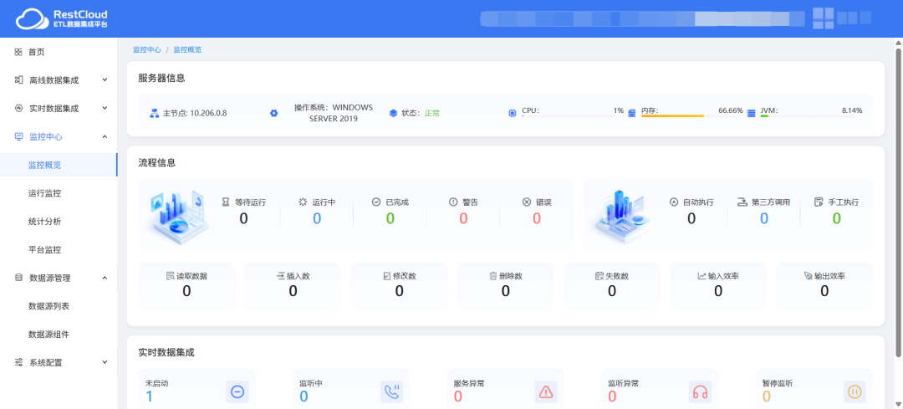
Task: Click the 数据源管理 database icon
Action: point(18,278)
